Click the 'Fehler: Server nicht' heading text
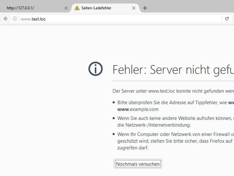The image size is (234, 176). pyautogui.click(x=161, y=70)
